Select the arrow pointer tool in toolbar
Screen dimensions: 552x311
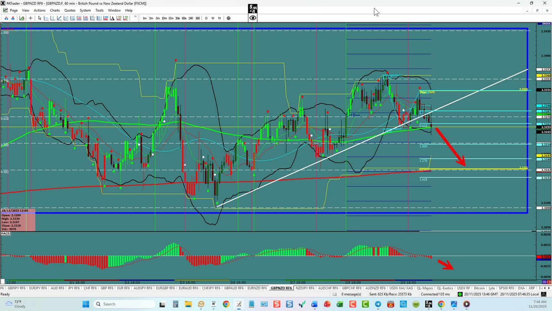click(40, 18)
